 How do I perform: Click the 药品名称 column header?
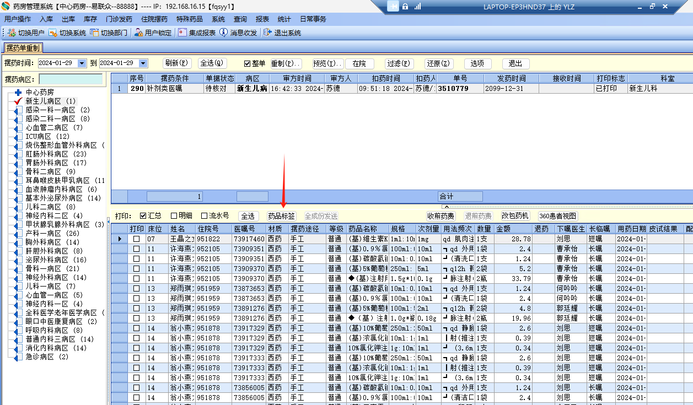(367, 229)
